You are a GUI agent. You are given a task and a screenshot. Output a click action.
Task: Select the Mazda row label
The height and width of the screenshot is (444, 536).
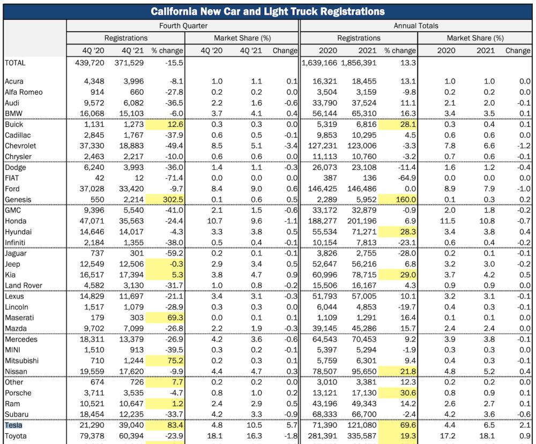click(x=16, y=328)
